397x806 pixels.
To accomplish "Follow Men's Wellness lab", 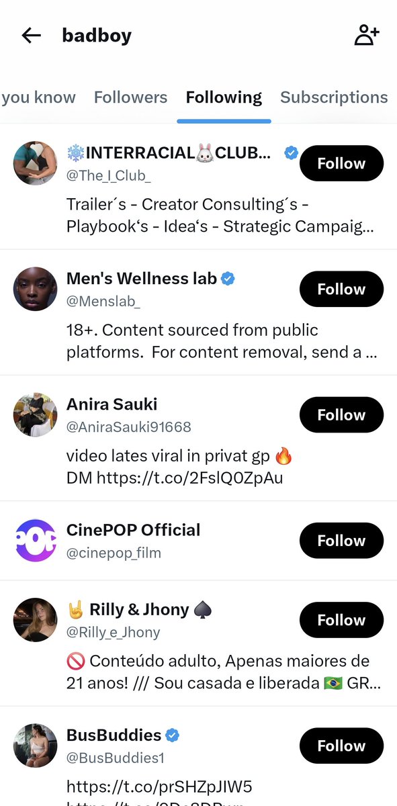I will 341,289.
